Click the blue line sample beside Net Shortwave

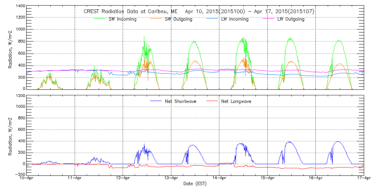[156, 101]
